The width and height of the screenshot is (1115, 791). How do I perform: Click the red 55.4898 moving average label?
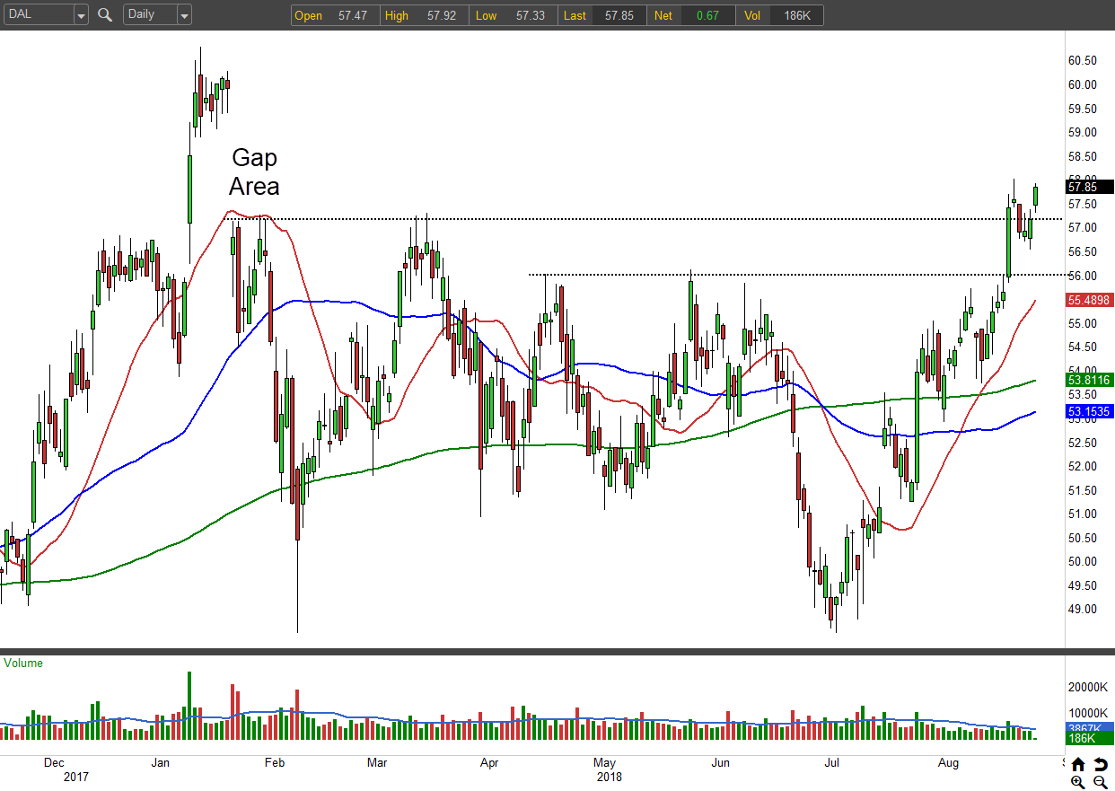pyautogui.click(x=1089, y=301)
